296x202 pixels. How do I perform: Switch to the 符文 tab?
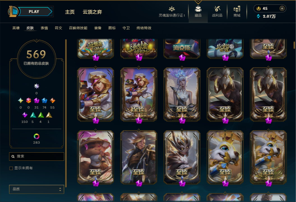[58, 28]
